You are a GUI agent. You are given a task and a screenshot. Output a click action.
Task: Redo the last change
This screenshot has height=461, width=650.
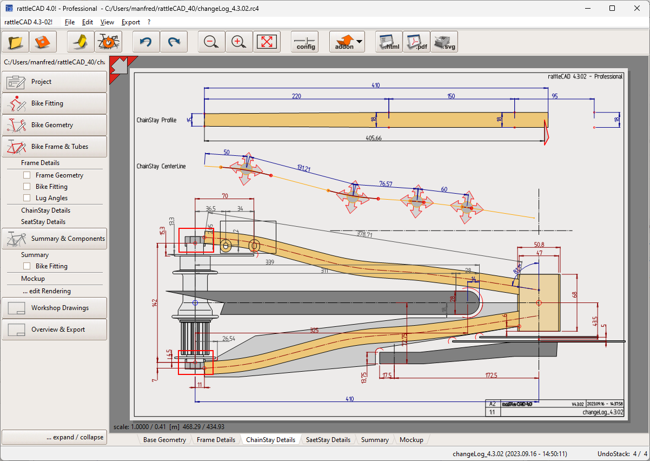pyautogui.click(x=174, y=42)
